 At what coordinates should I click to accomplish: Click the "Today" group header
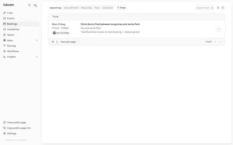(x=55, y=17)
